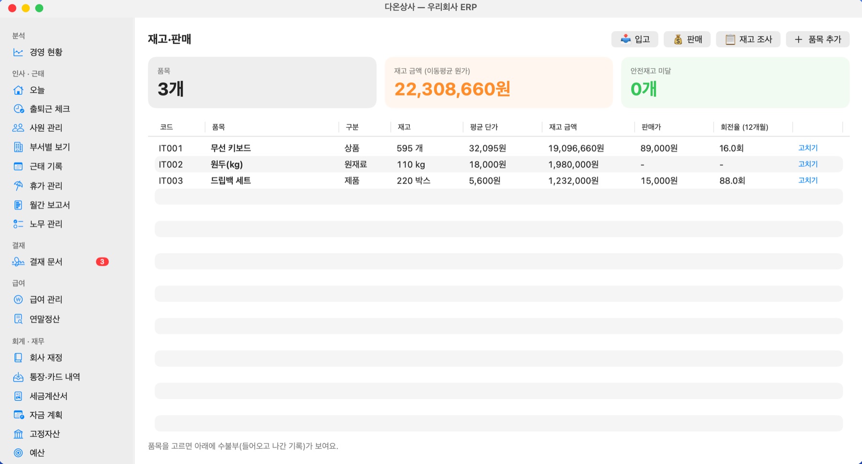The height and width of the screenshot is (464, 862).
Task: Click the 회전율 (12개월) column header
Action: click(x=744, y=127)
